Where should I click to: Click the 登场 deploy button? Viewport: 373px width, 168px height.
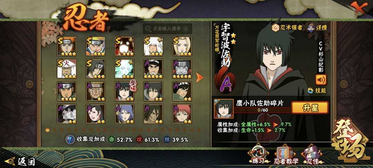click(x=349, y=139)
